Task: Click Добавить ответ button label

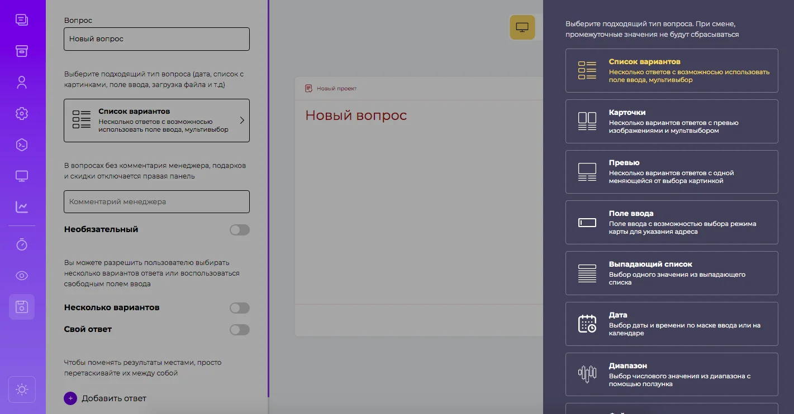Action: click(114, 398)
